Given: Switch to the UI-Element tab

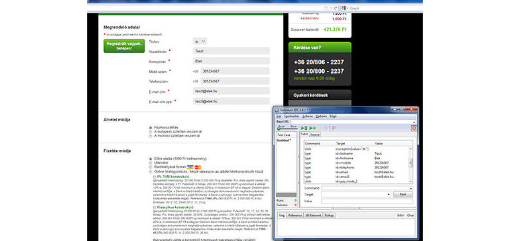Looking at the screenshot, I should pyautogui.click(x=313, y=216).
